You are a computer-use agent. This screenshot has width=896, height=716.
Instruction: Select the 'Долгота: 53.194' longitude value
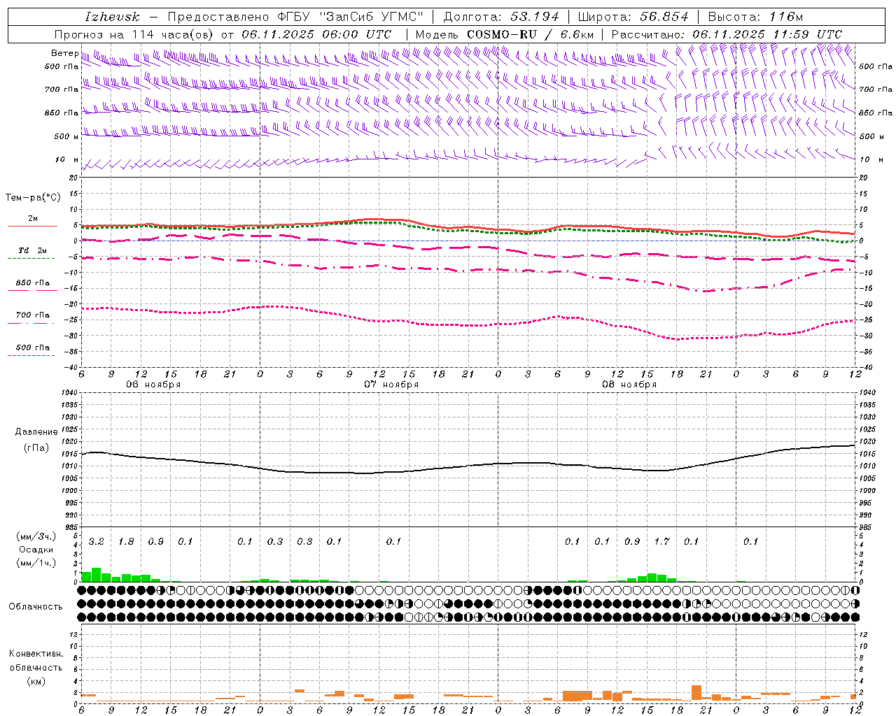pos(501,17)
